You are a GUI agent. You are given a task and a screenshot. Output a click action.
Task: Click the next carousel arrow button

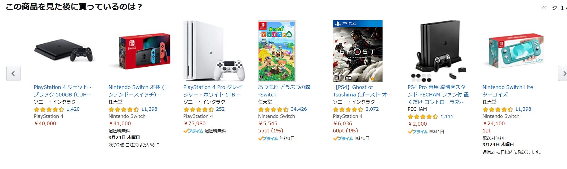[562, 73]
